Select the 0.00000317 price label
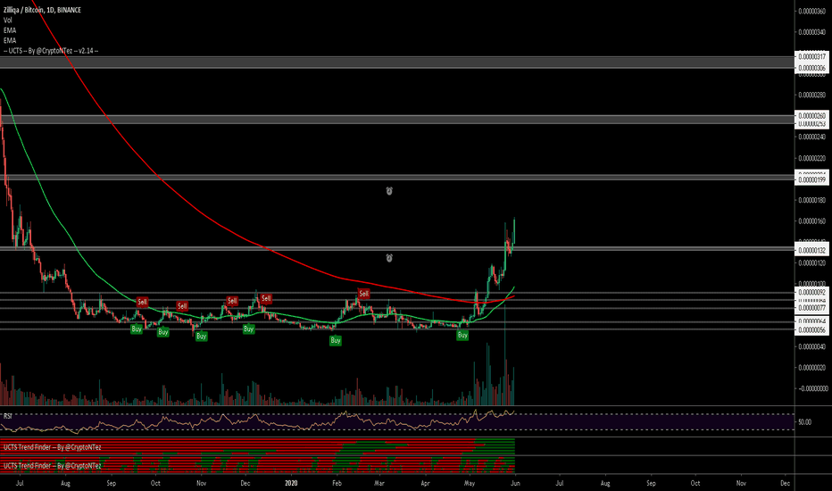The height and width of the screenshot is (491, 832). pos(811,56)
